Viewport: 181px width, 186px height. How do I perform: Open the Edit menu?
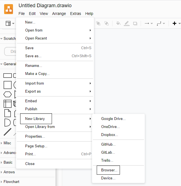point(32,14)
